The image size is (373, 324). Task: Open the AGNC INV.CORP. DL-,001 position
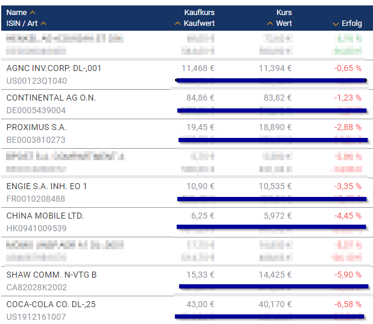[x=54, y=68]
